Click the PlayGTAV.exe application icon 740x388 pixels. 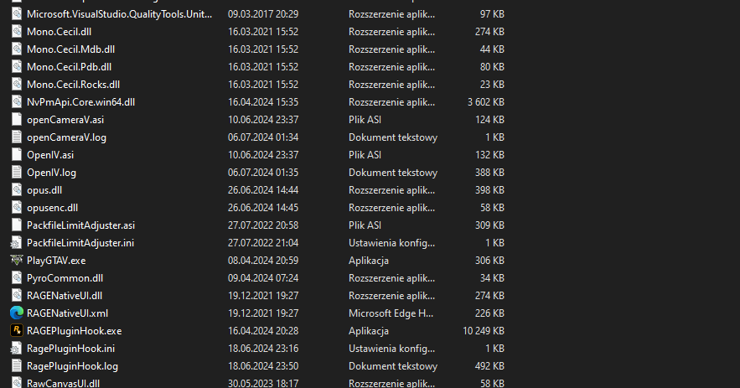click(16, 260)
